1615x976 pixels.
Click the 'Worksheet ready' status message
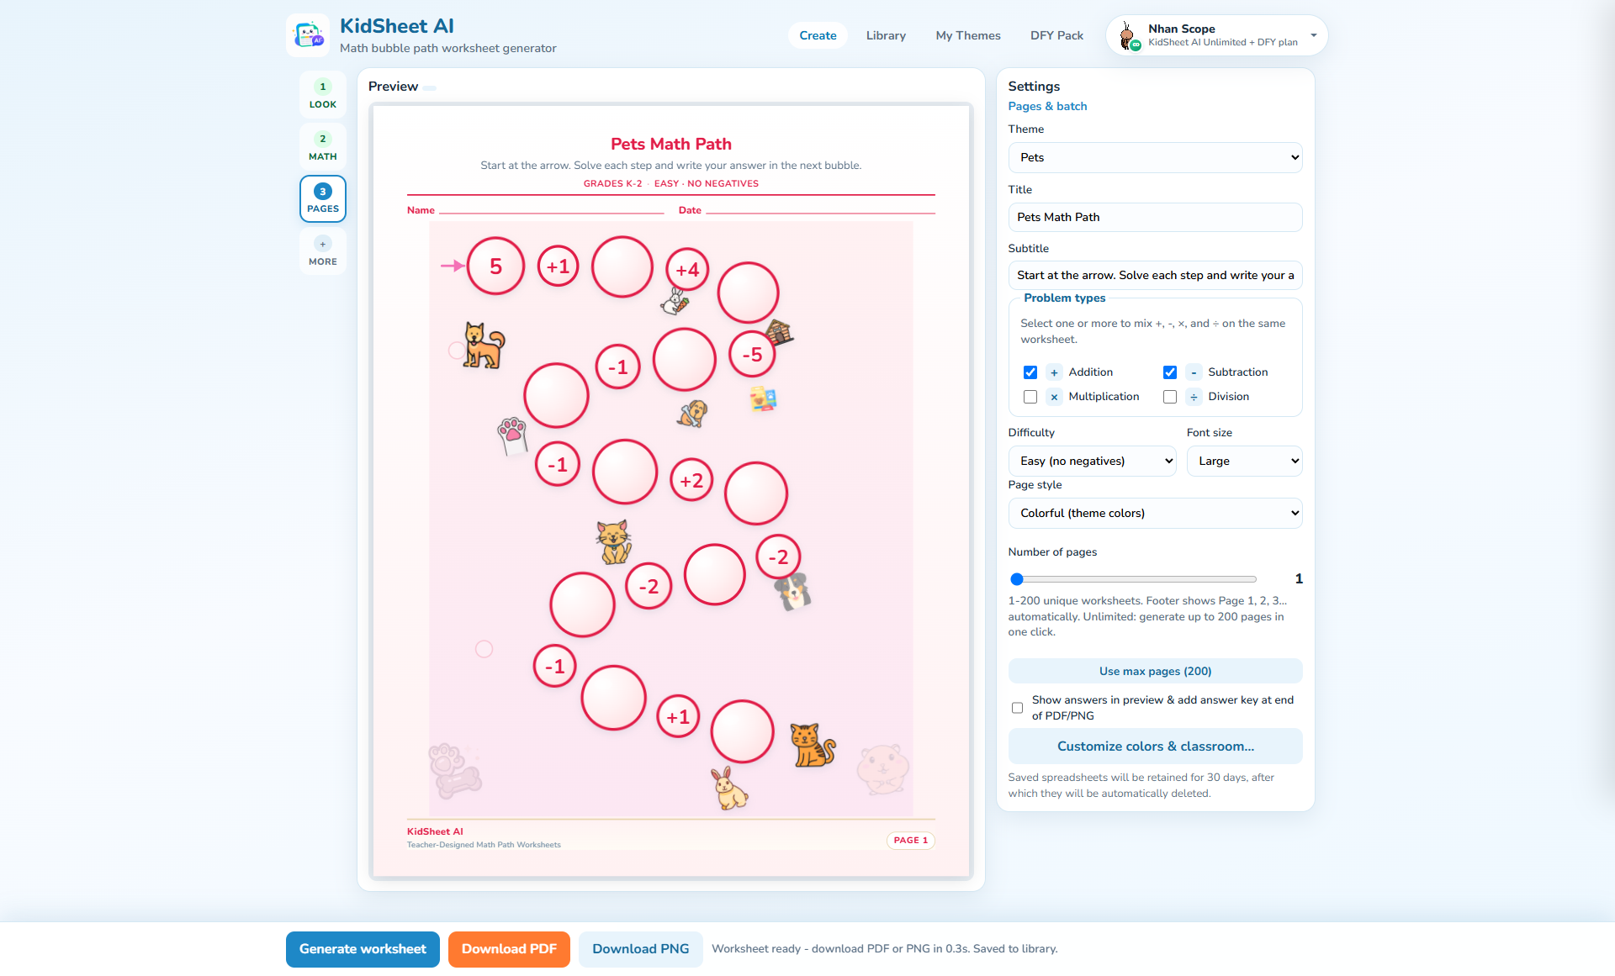[884, 949]
